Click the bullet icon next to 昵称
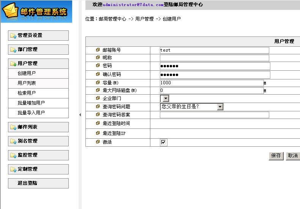This screenshot has width=300, height=209. click(98, 57)
